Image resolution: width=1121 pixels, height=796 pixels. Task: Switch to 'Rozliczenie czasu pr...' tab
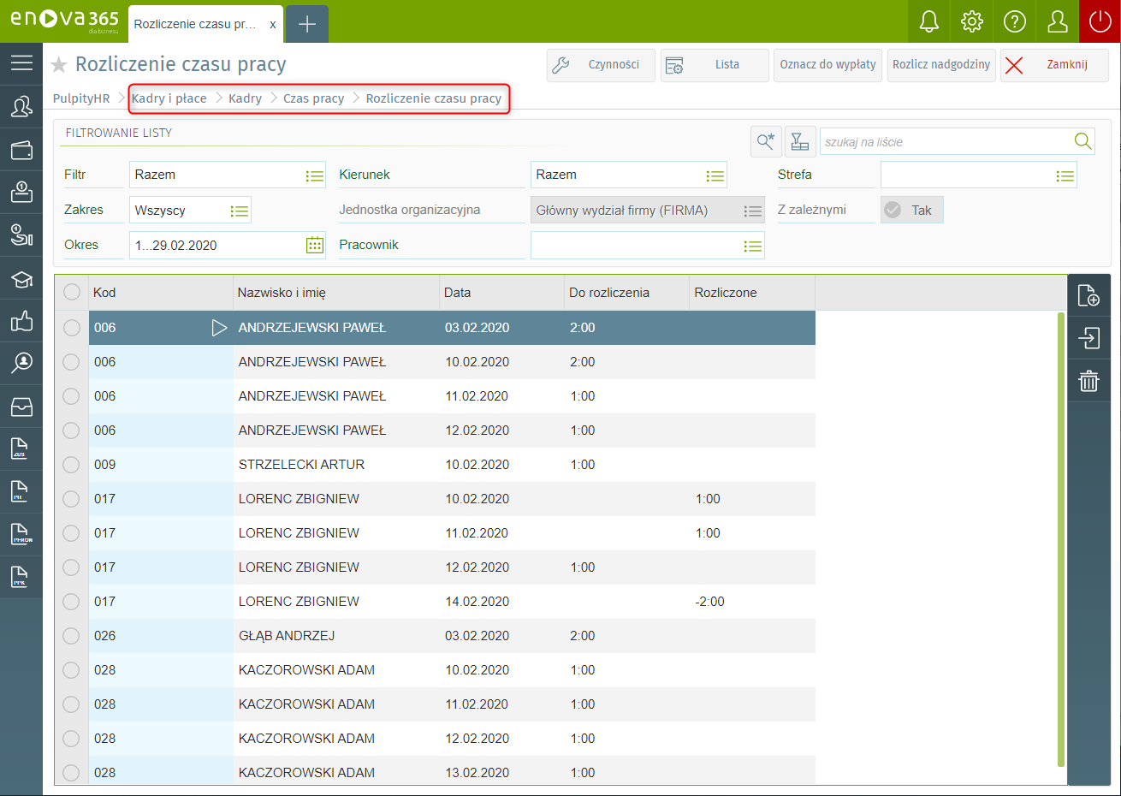pyautogui.click(x=195, y=24)
